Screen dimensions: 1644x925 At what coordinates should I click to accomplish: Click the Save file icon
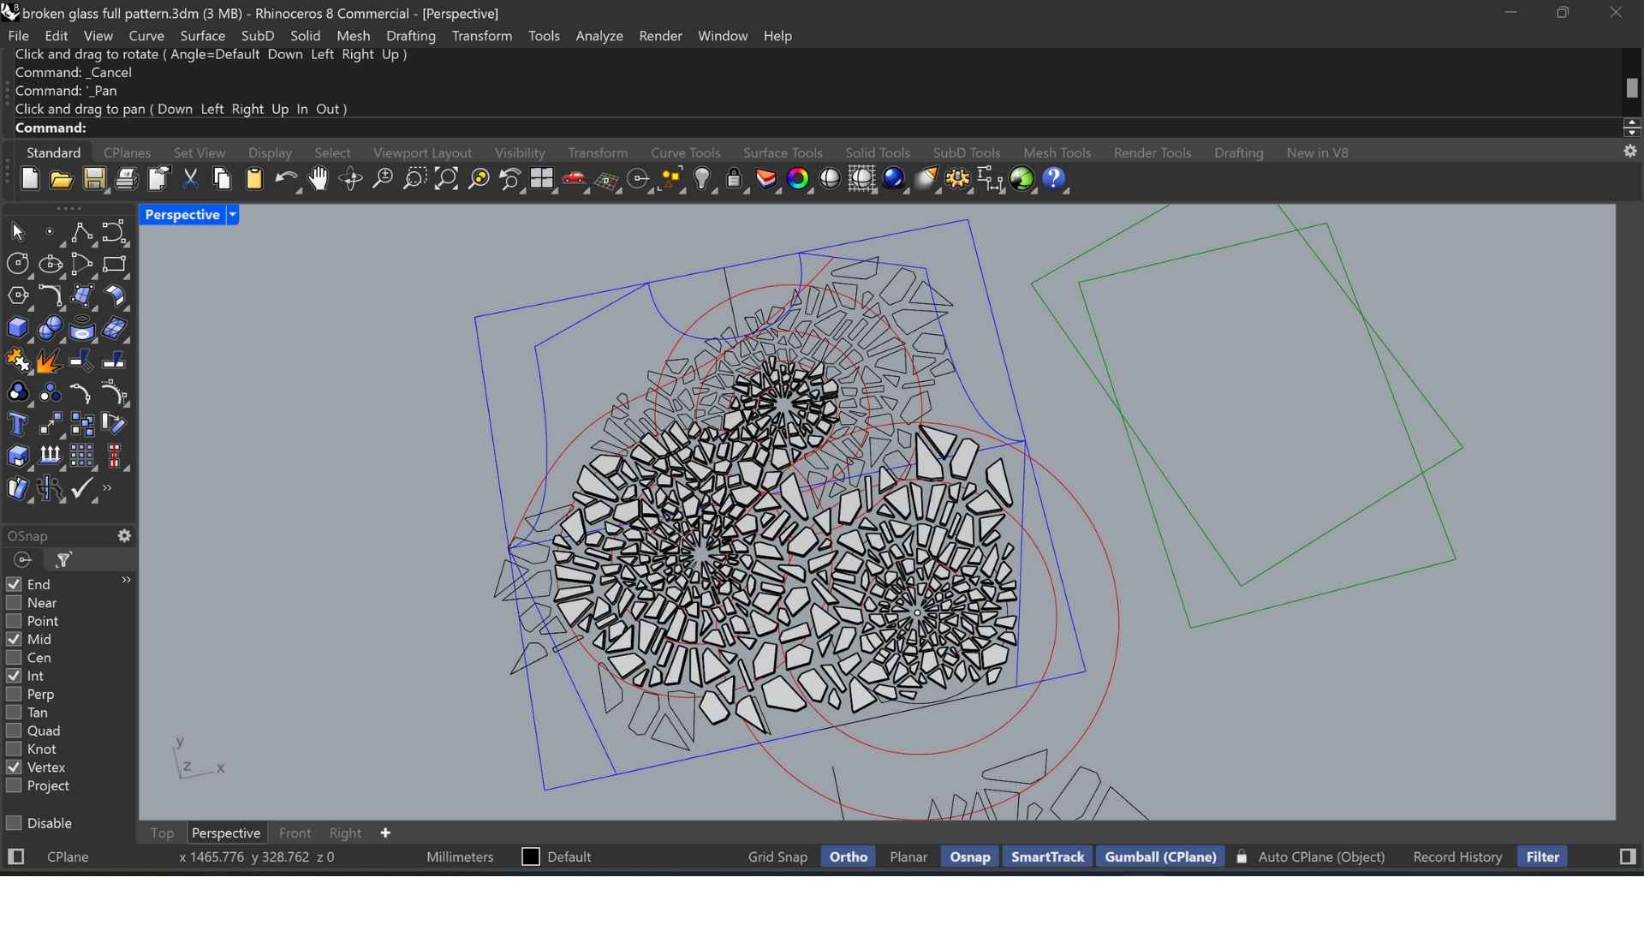click(x=95, y=180)
